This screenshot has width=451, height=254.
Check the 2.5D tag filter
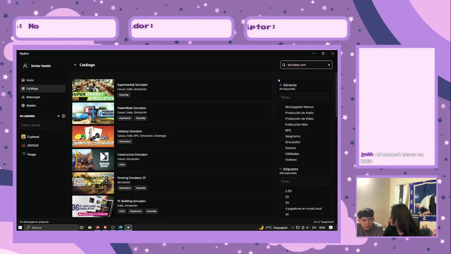[282, 191]
